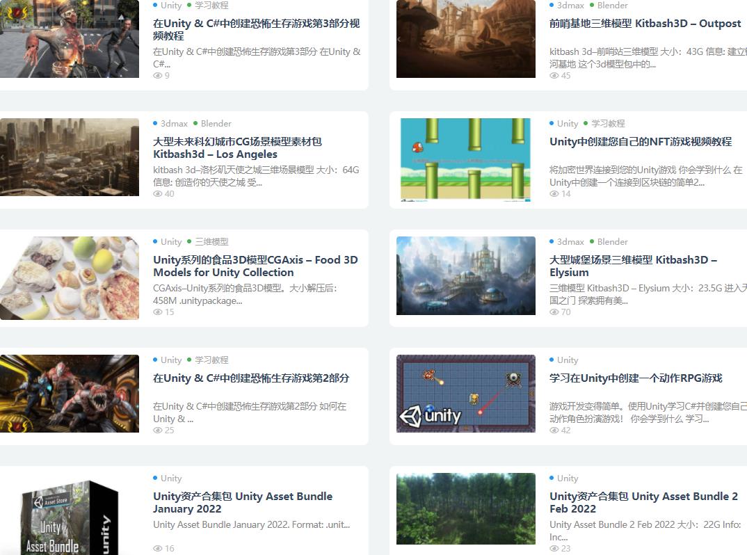The height and width of the screenshot is (555, 747).
Task: Click the zombie thumbnail for part 3 tutorial
Action: (70, 38)
